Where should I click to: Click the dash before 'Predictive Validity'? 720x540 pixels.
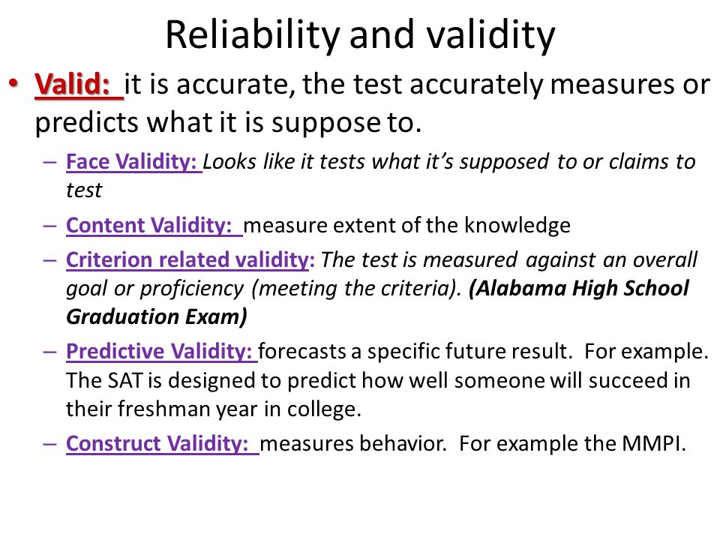(49, 352)
